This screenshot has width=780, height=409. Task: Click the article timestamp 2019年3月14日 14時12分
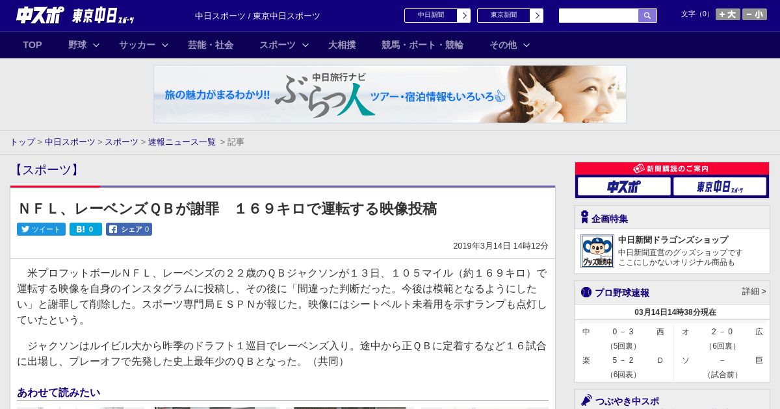pyautogui.click(x=500, y=246)
